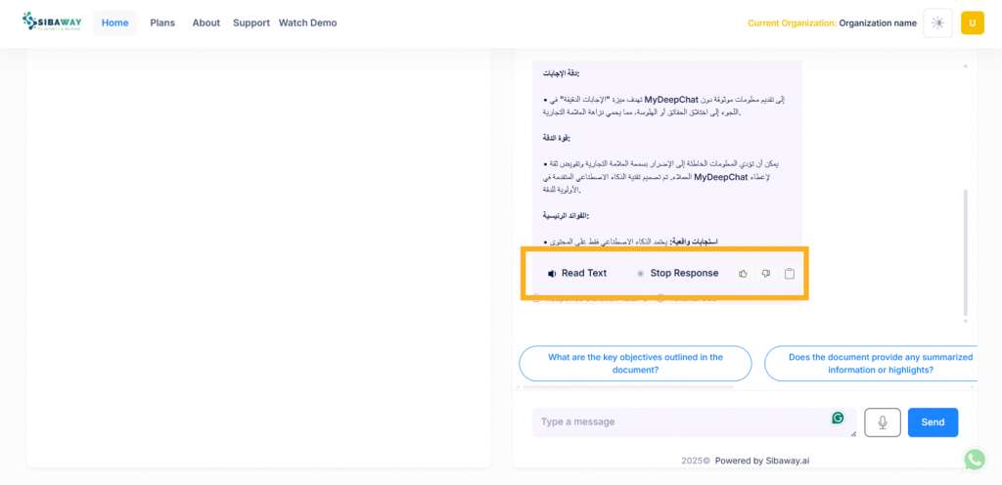Image resolution: width=1002 pixels, height=485 pixels.
Task: Click the Grammarly icon in message box
Action: click(838, 419)
